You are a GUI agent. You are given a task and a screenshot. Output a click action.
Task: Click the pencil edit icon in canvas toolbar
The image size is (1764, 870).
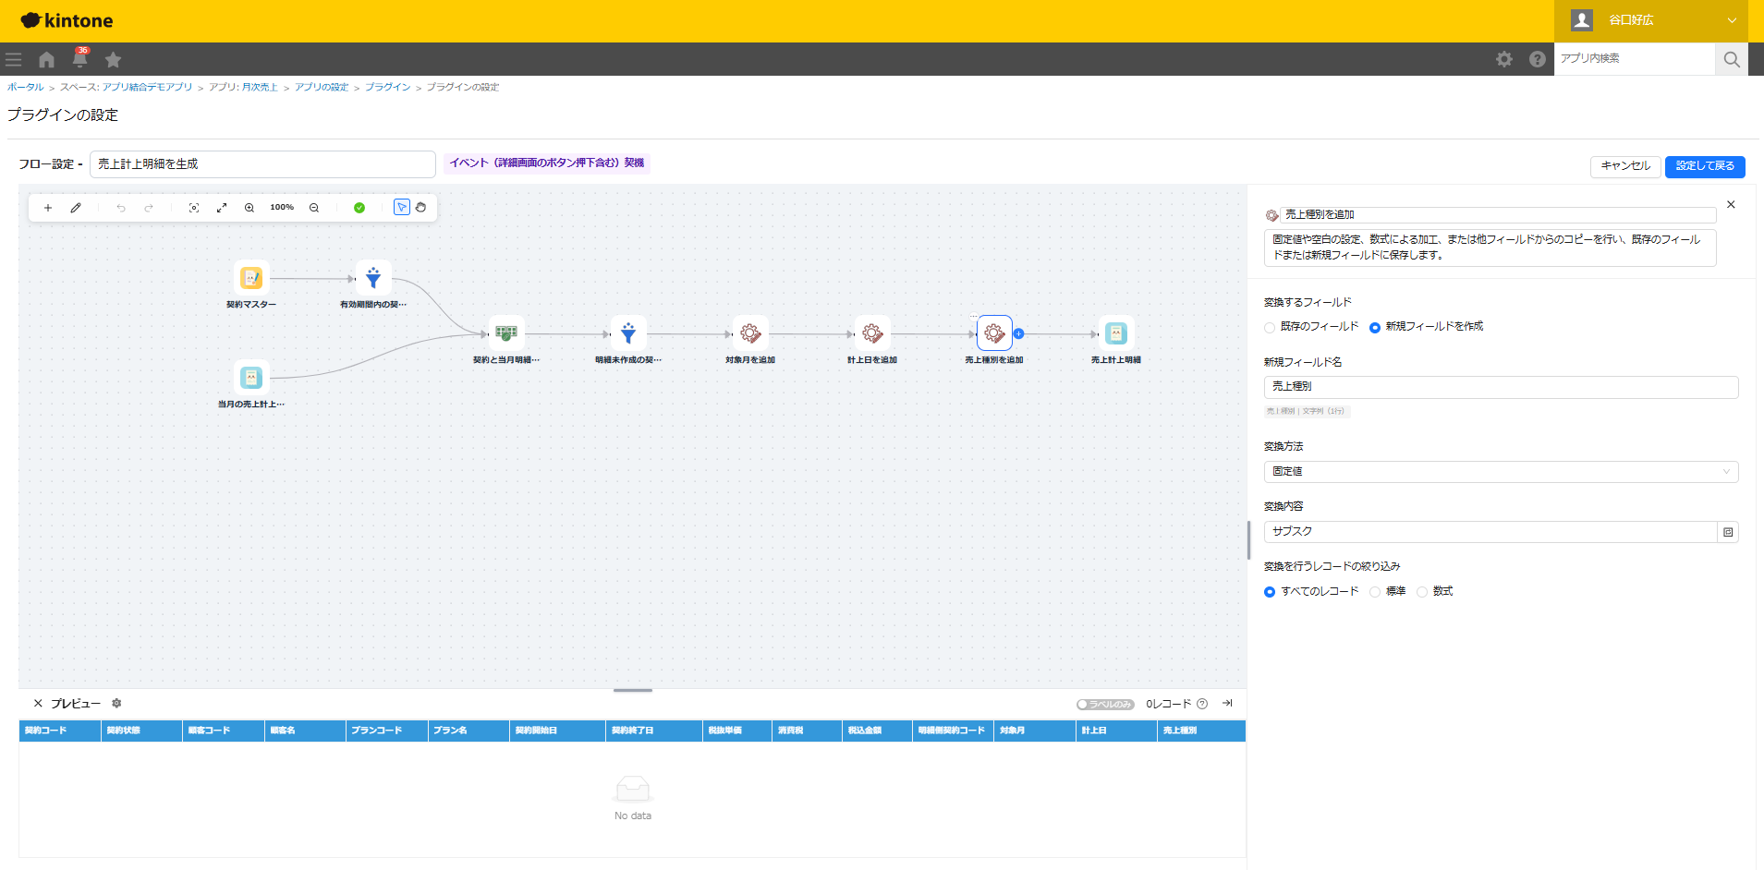tap(76, 208)
